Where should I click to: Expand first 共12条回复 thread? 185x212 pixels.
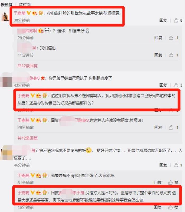pos(27,66)
